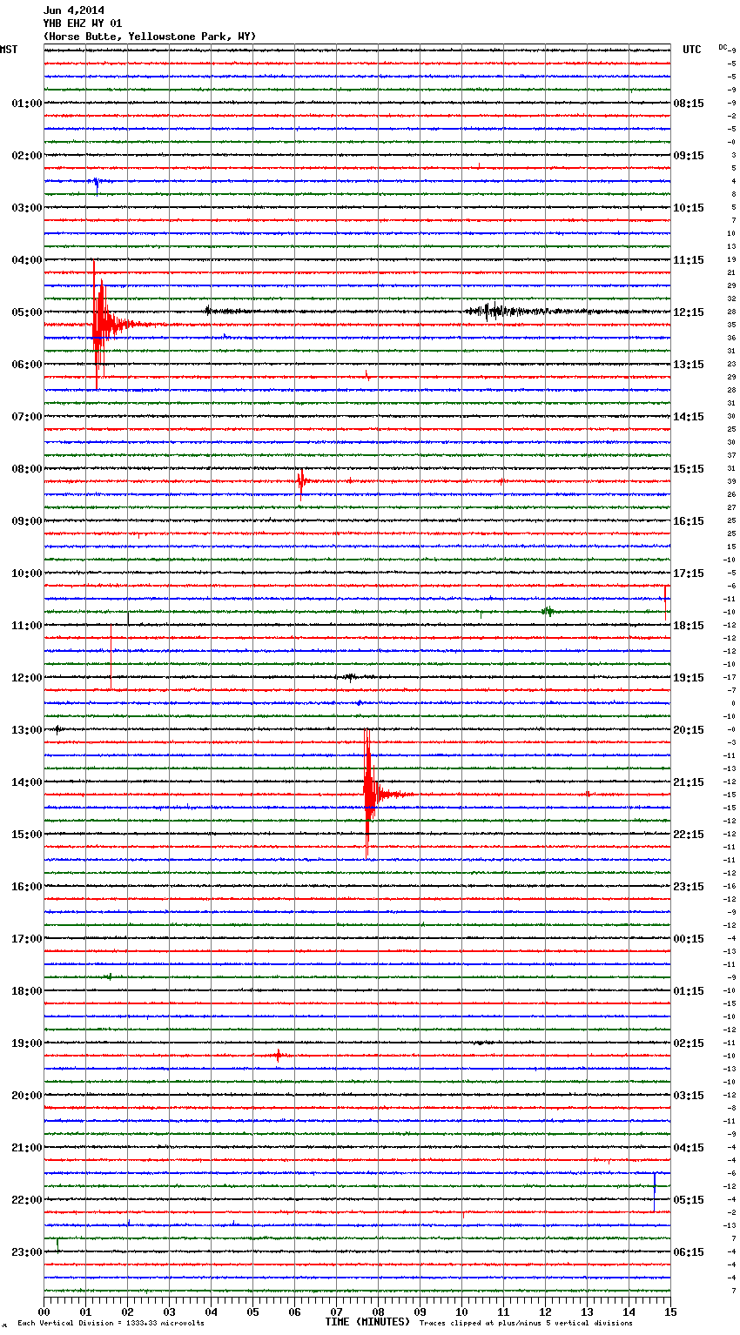Viewport: 740px width, 1335px height.
Task: Click the 'TIME (MINUTES)' axis label
Action: click(367, 1322)
